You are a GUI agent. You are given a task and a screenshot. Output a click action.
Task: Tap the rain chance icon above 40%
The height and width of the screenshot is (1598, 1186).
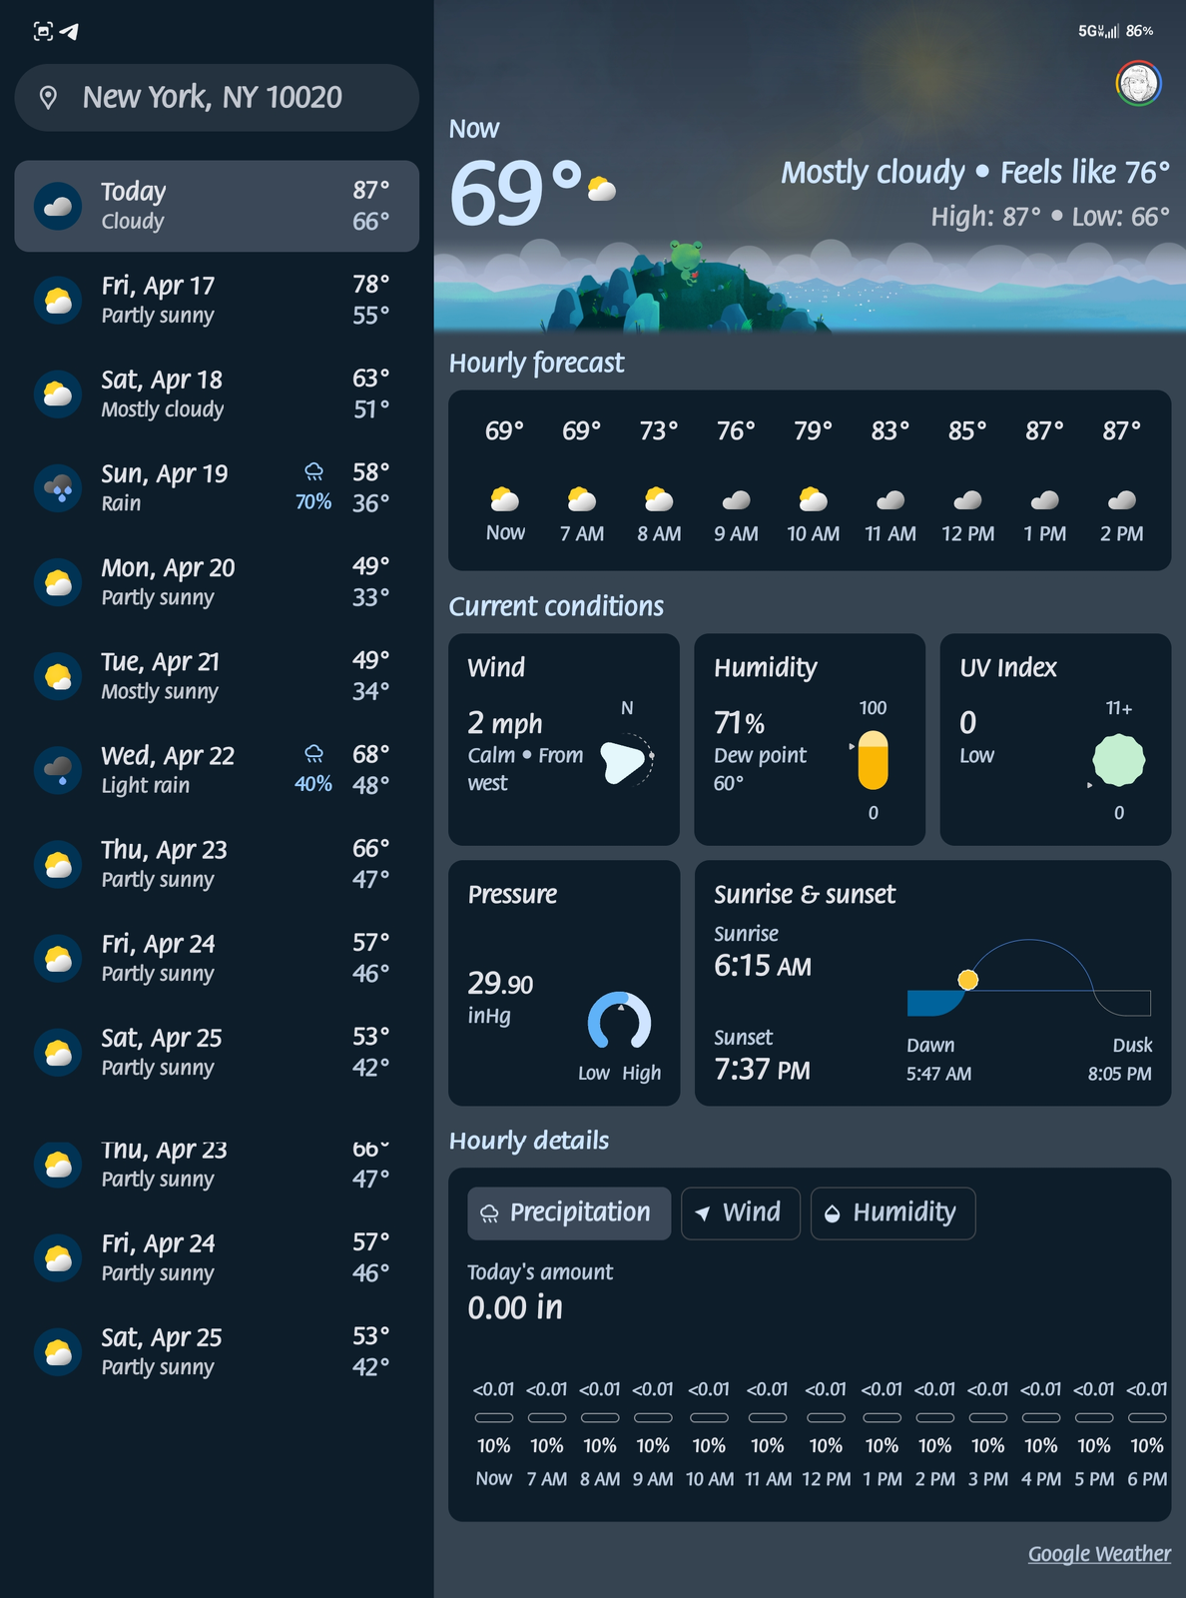pos(313,753)
